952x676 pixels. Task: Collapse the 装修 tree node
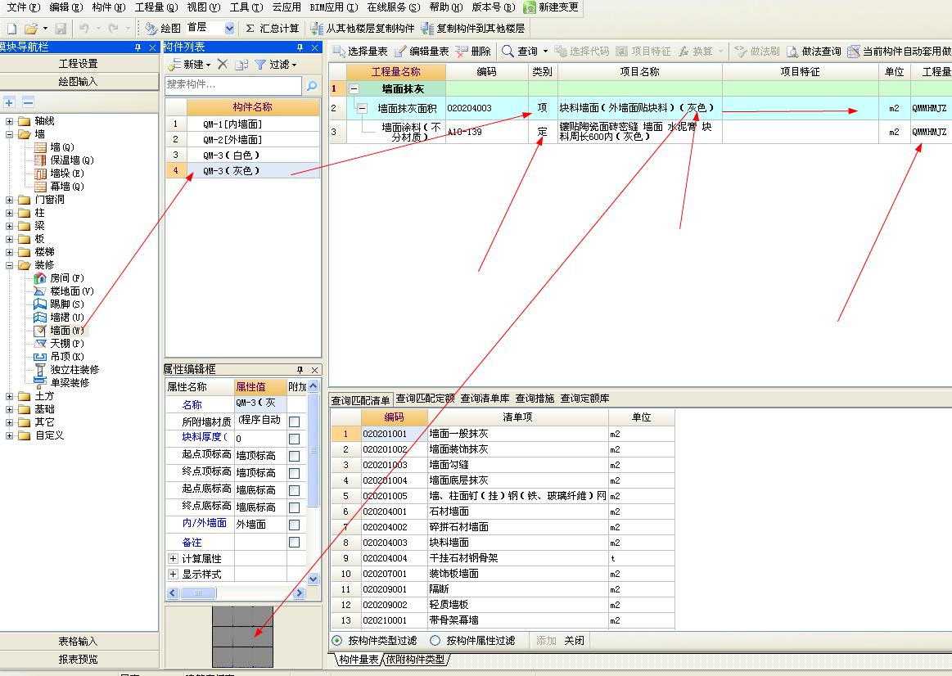tap(9, 265)
